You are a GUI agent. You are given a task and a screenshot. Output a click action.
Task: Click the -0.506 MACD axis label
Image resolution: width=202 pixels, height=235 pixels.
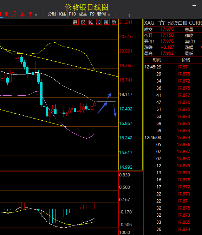(125, 224)
